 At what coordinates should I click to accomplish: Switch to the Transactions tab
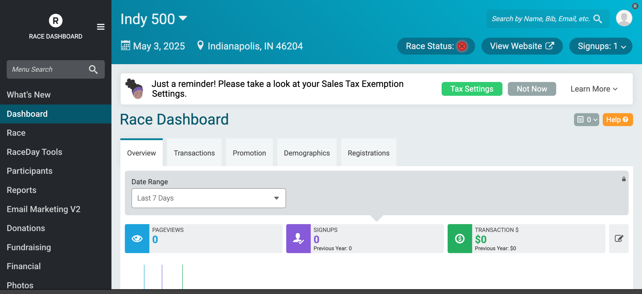click(194, 153)
